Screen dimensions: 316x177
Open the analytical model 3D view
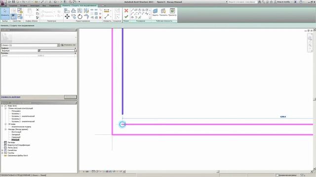click(21, 127)
